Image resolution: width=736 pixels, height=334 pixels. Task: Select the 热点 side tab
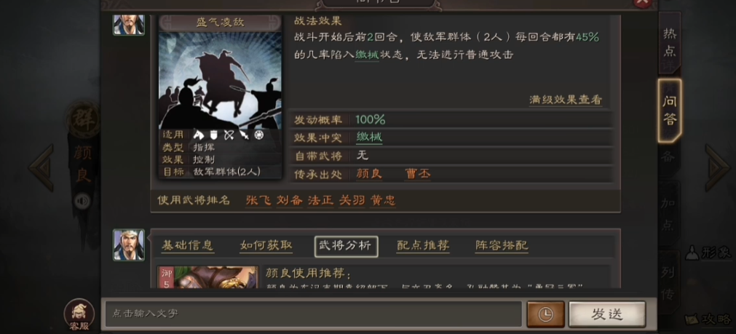(x=669, y=43)
